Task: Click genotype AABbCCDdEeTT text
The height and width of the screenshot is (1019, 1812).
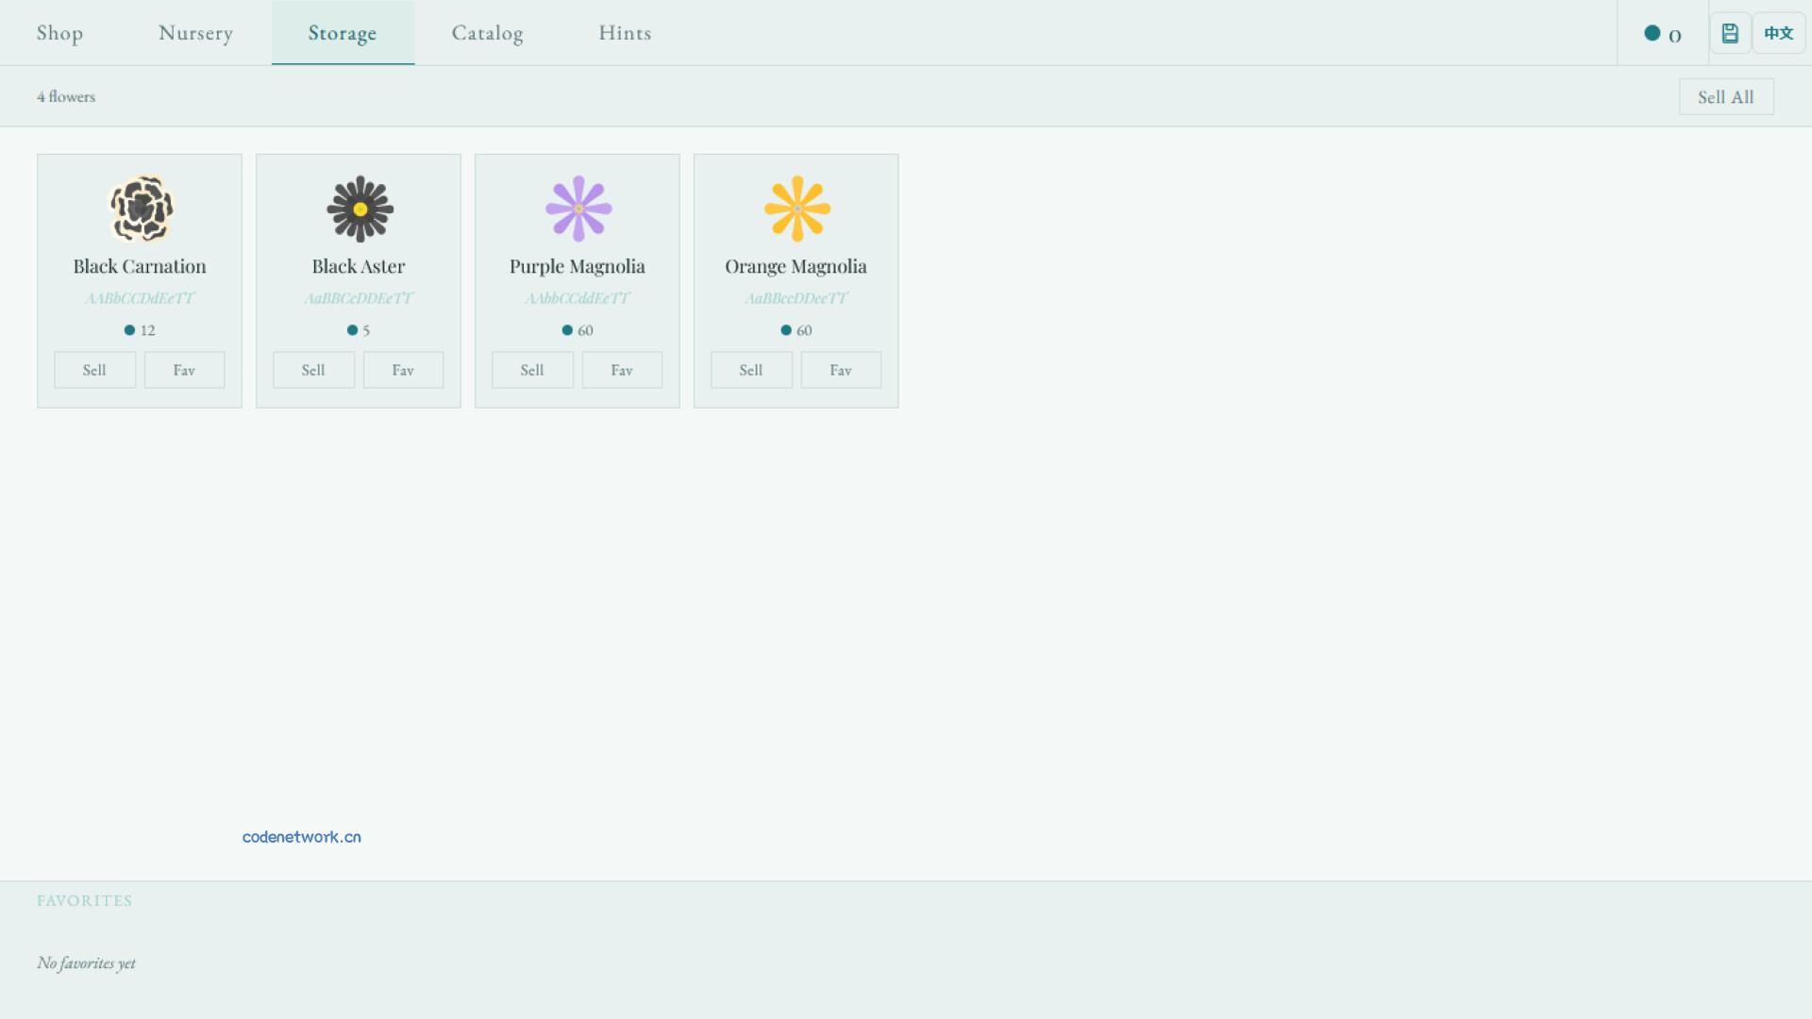Action: pos(140,298)
